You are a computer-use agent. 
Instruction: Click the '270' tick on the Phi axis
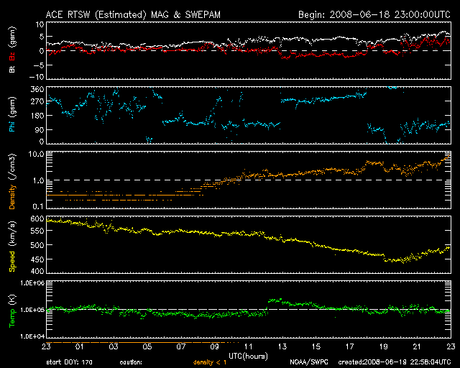[x=37, y=102]
